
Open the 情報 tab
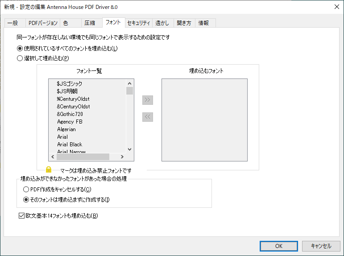coord(205,23)
